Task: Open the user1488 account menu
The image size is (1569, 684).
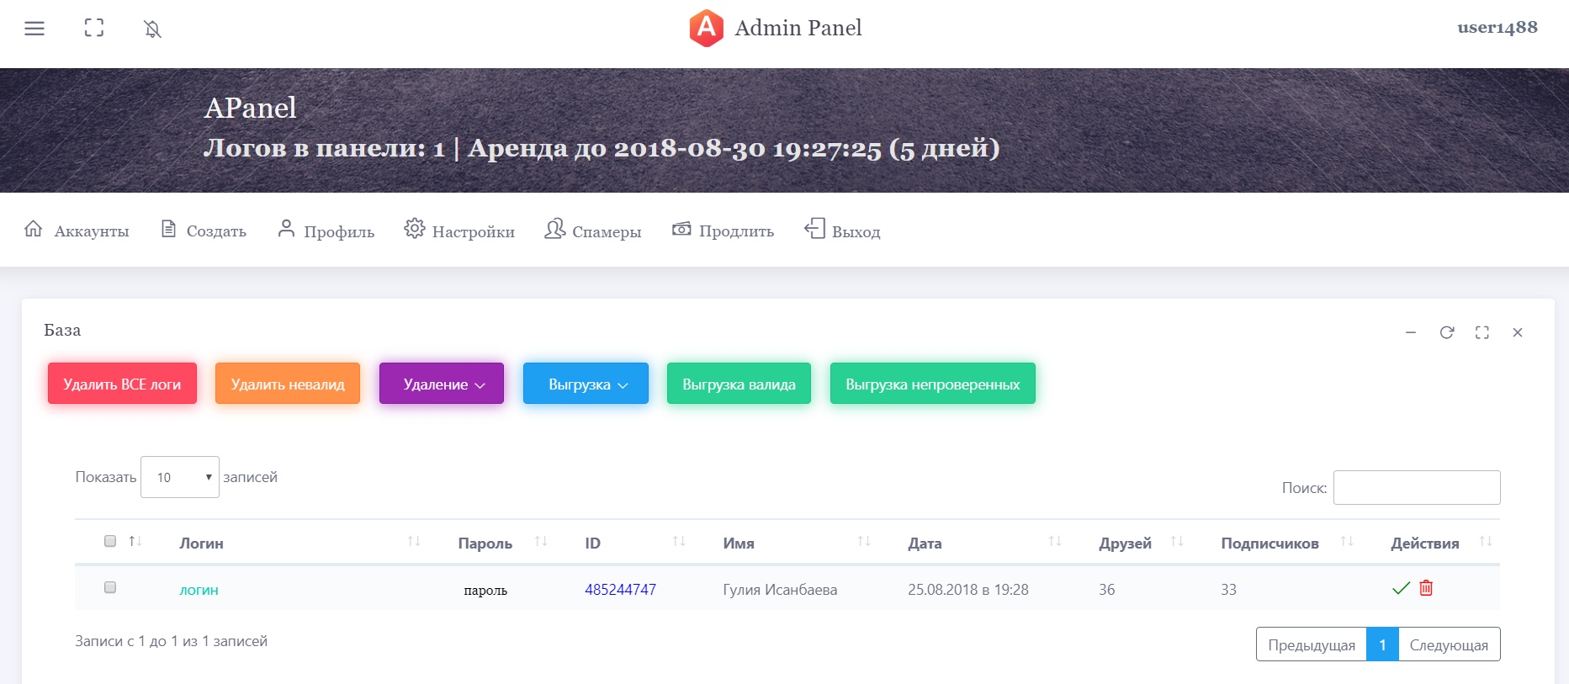Action: [1497, 28]
